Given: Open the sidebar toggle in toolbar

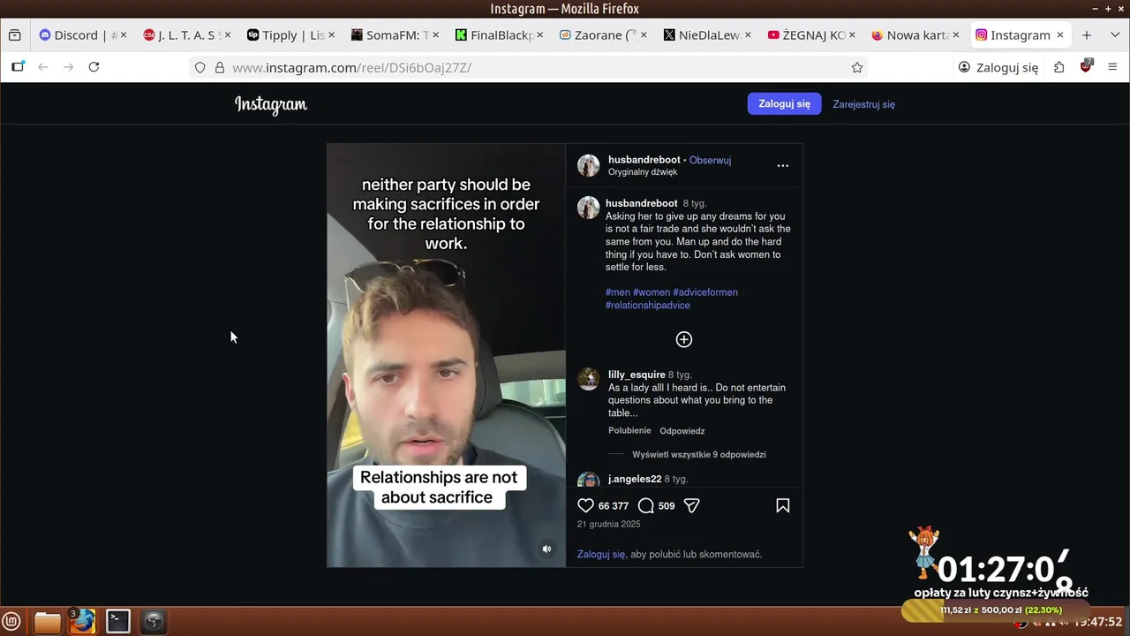Looking at the screenshot, I should point(18,67).
